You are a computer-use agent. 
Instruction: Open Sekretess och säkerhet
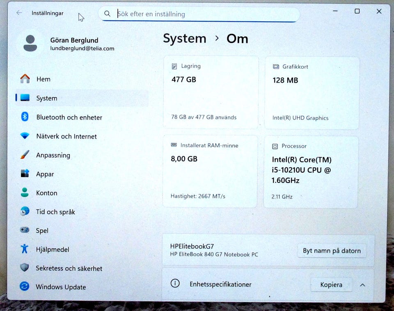coord(82,268)
